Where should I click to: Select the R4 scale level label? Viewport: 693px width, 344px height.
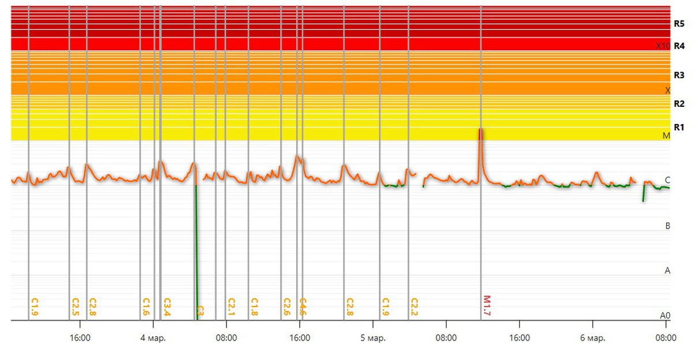click(x=679, y=46)
